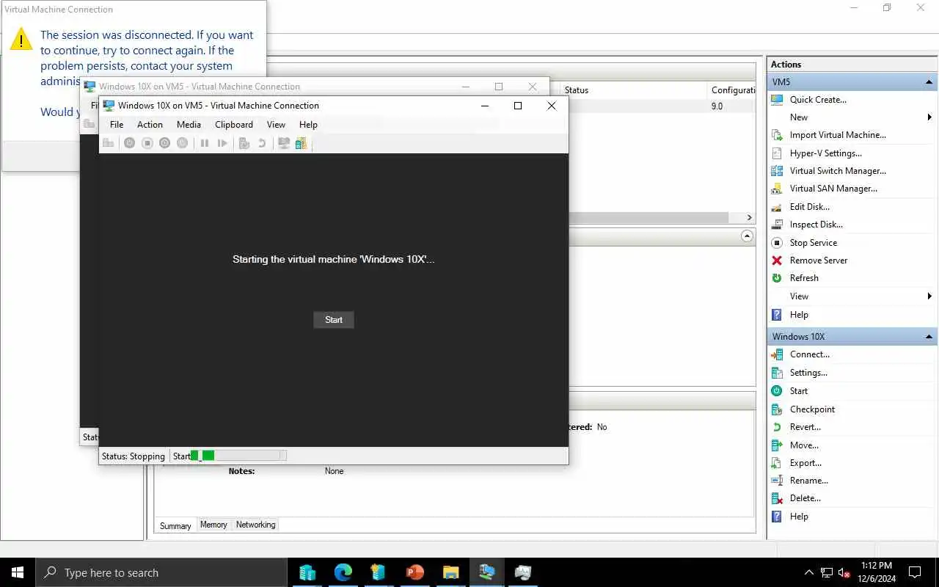Switch to the Memory tab
This screenshot has width=939, height=587.
point(213,525)
